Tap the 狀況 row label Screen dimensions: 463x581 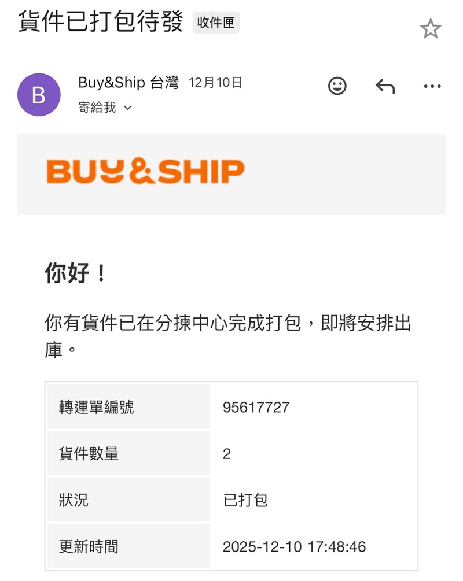[74, 500]
